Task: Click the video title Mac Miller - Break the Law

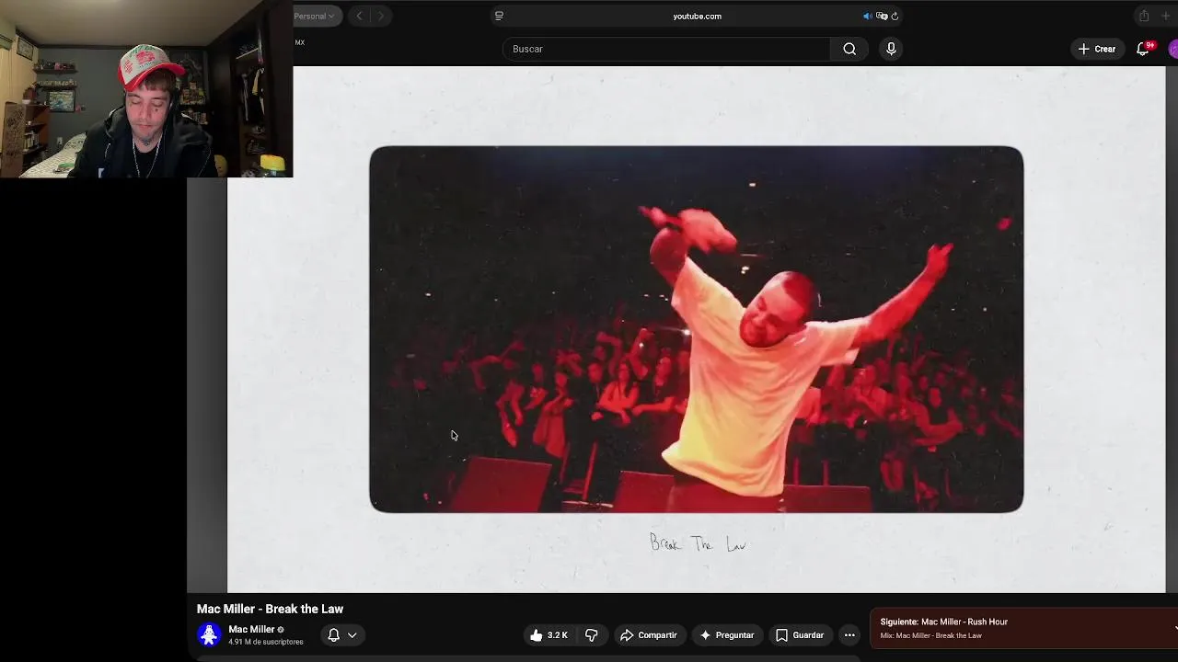Action: pos(270,609)
